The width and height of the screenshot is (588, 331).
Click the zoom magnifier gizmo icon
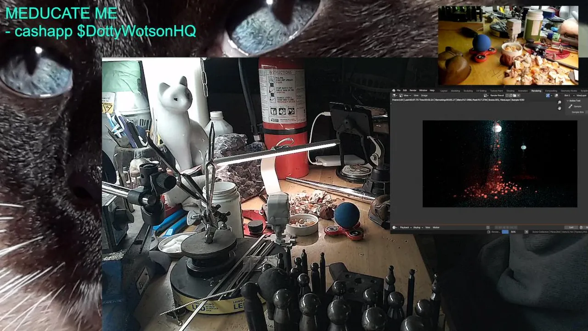point(560,102)
